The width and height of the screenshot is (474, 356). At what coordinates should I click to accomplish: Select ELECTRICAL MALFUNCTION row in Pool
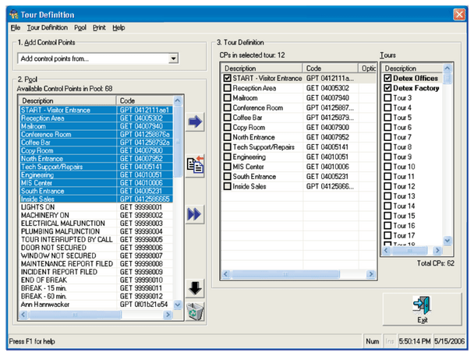point(96,224)
